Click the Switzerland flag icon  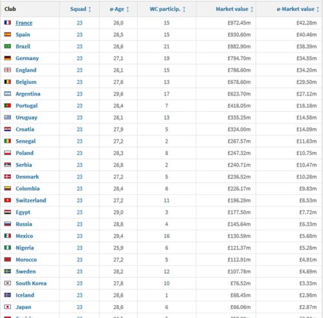click(x=8, y=200)
